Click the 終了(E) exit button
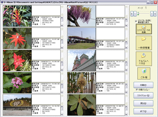 pos(143,111)
